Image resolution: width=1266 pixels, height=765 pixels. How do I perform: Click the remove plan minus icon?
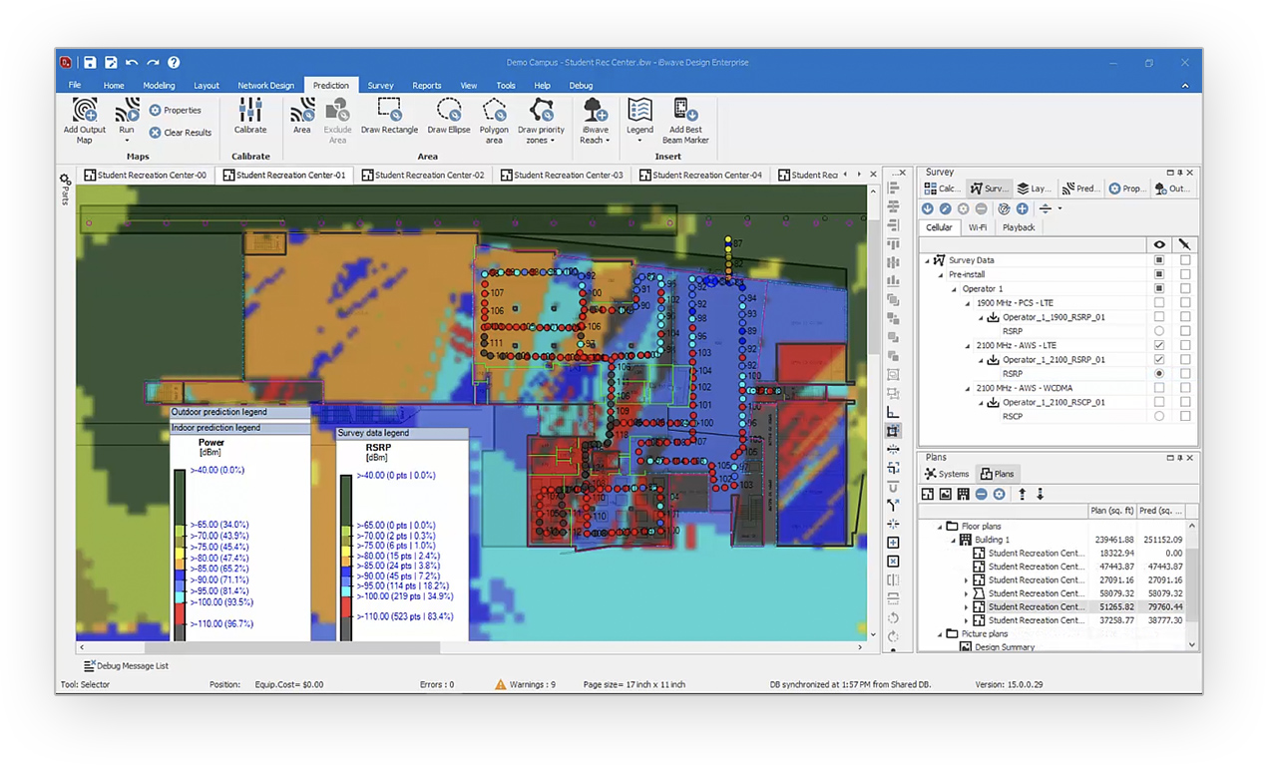[x=982, y=495]
